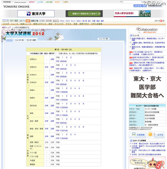Switch to the yorimo top tab
Viewport: 167px width, 169px height.
coord(32,2)
